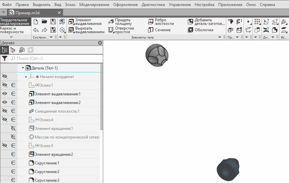Collapse the Деталь (Тел-1) tree node
The image size is (289, 183).
pos(23,68)
